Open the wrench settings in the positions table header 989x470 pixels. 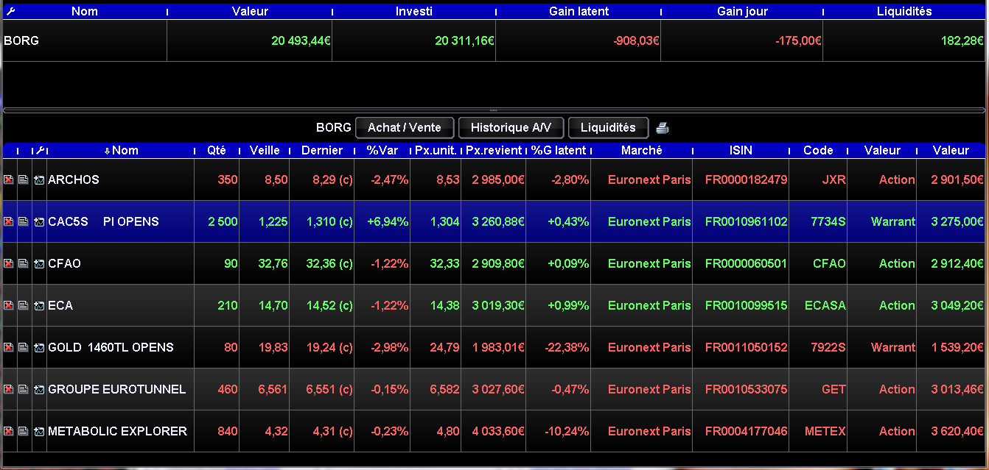coord(41,150)
